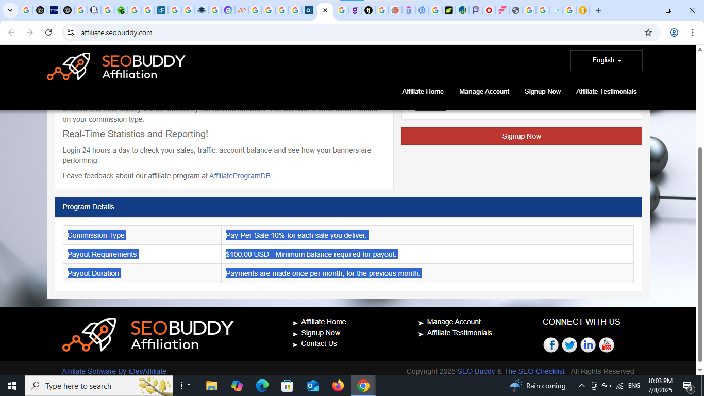This screenshot has height=396, width=704.
Task: Open File Explorer from taskbar
Action: 211,386
